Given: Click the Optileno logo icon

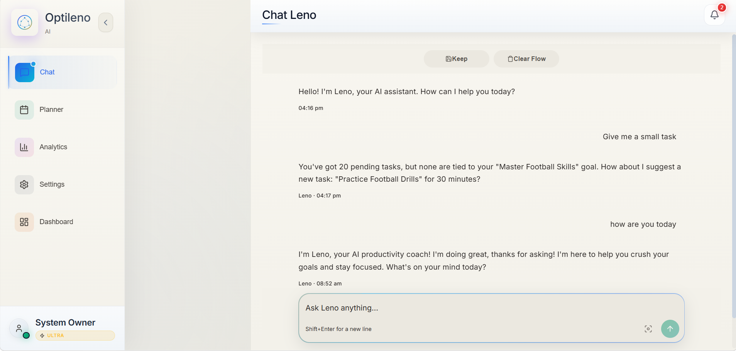Looking at the screenshot, I should [25, 22].
